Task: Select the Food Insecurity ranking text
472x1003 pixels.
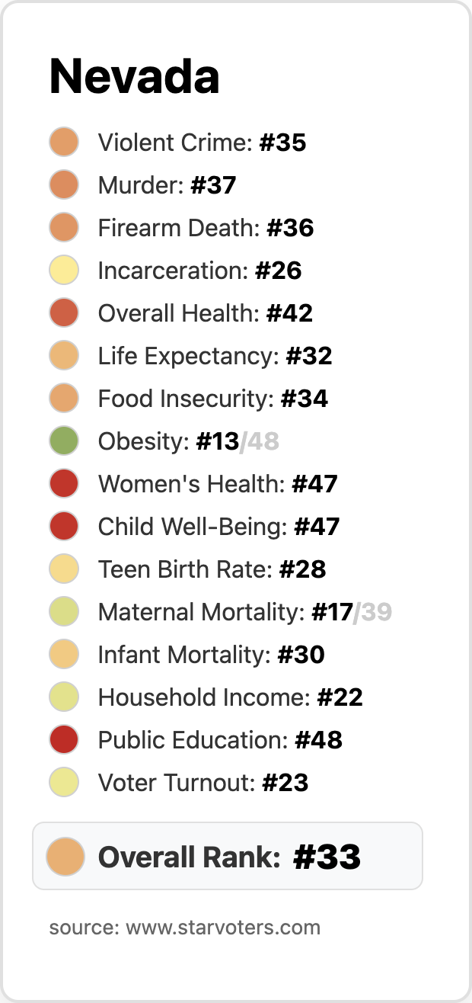Action: click(212, 399)
